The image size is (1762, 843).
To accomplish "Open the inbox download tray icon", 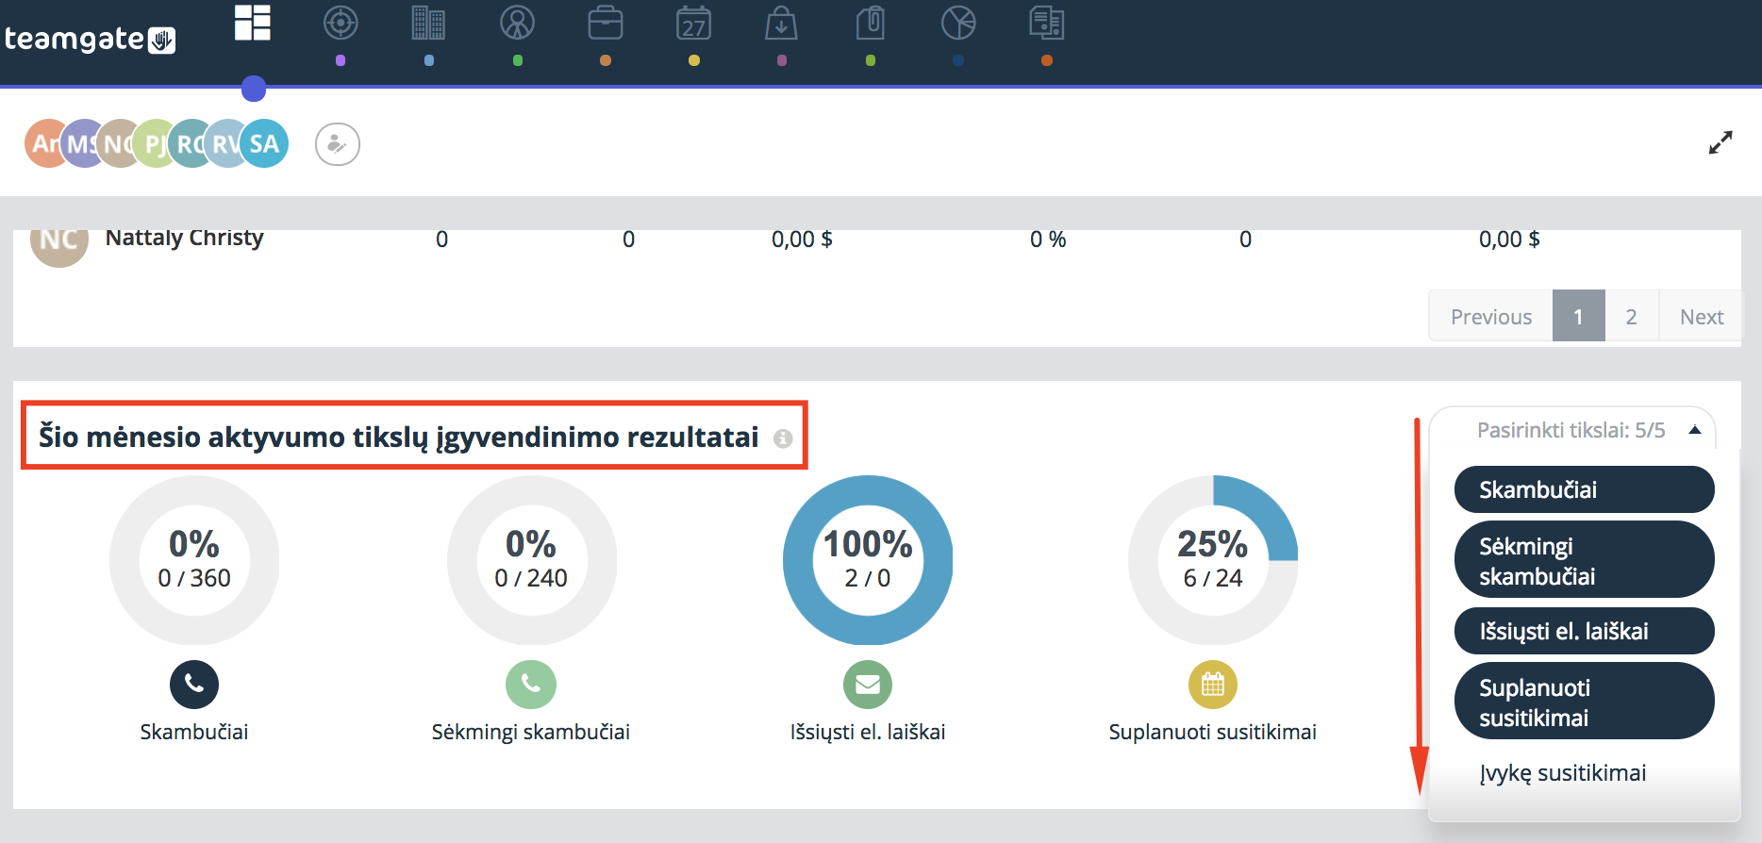I will [782, 23].
